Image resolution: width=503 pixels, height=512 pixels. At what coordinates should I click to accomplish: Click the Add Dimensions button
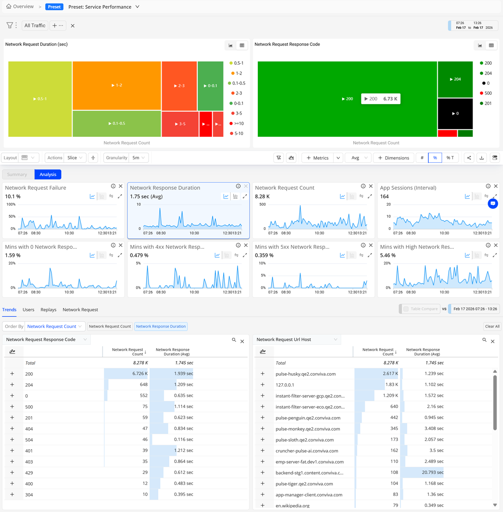(393, 158)
